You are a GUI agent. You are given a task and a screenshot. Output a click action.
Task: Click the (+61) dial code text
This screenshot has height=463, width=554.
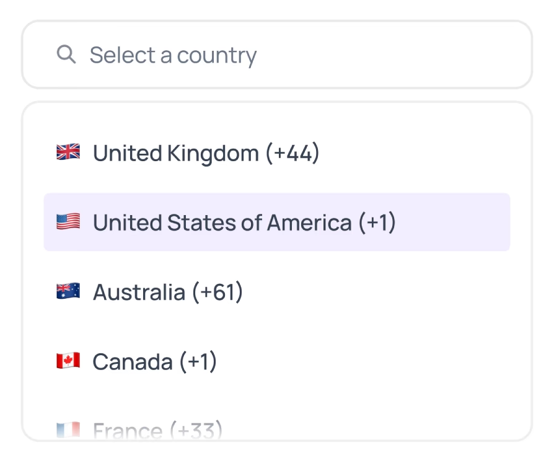click(x=218, y=292)
